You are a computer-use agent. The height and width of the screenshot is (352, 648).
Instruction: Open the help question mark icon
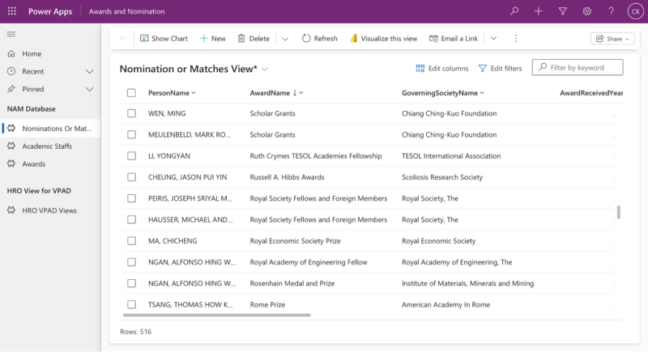coord(611,11)
